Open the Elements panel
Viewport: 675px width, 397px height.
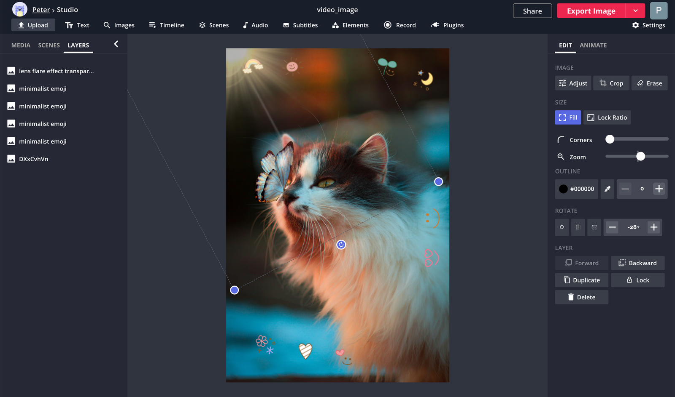tap(350, 25)
